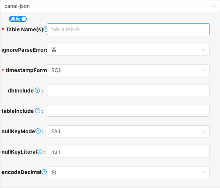This screenshot has width=220, height=188.
Task: Click help icon next to dbInclude
Action: click(37, 90)
